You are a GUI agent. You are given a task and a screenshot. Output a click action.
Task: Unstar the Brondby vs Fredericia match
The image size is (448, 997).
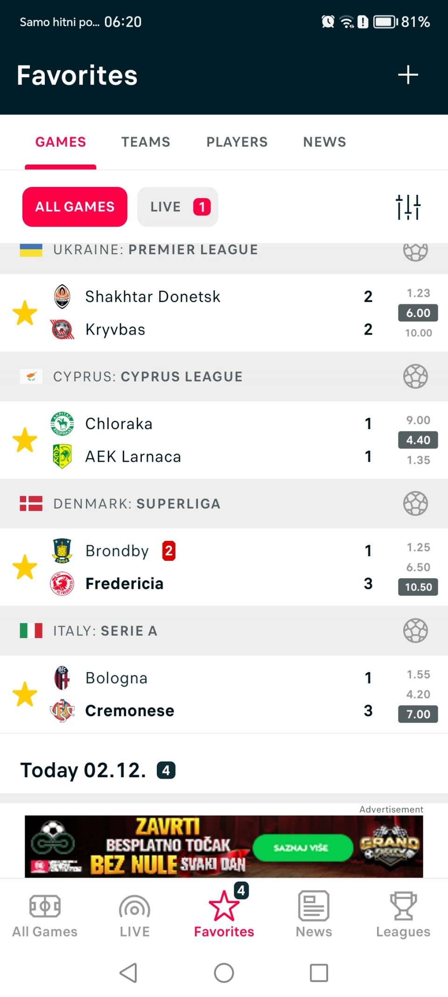(25, 567)
